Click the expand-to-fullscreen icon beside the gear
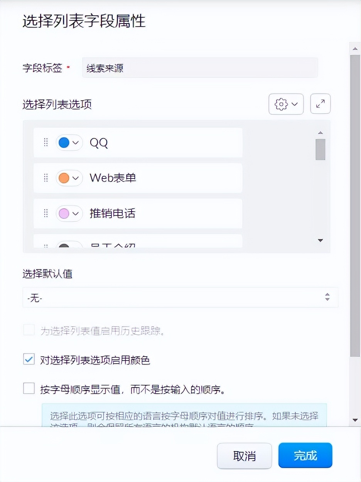The image size is (361, 482). click(320, 104)
